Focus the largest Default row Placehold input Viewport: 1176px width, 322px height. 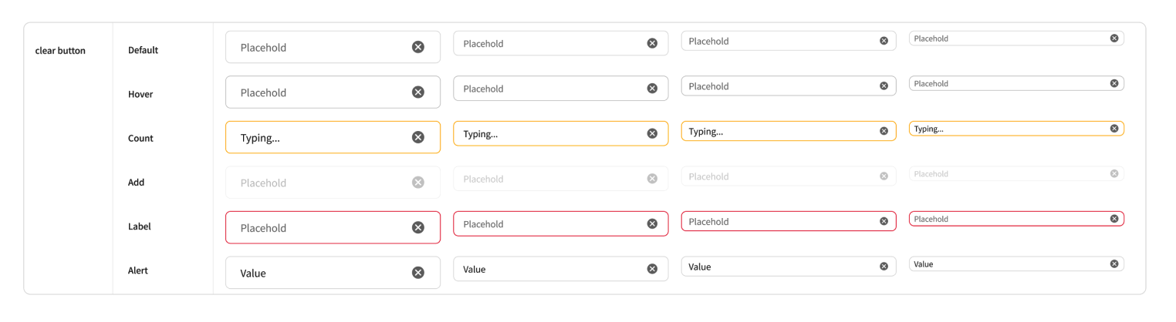[316, 47]
